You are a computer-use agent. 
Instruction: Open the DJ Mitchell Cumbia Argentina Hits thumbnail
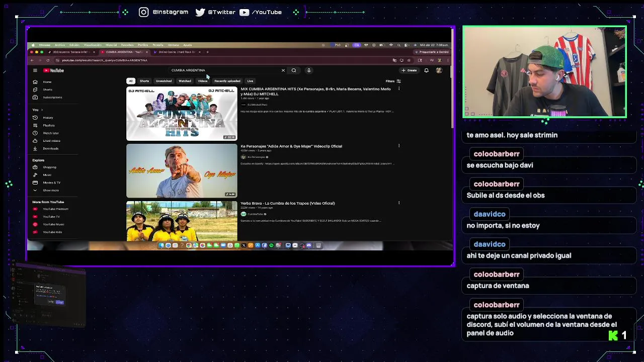pos(182,114)
